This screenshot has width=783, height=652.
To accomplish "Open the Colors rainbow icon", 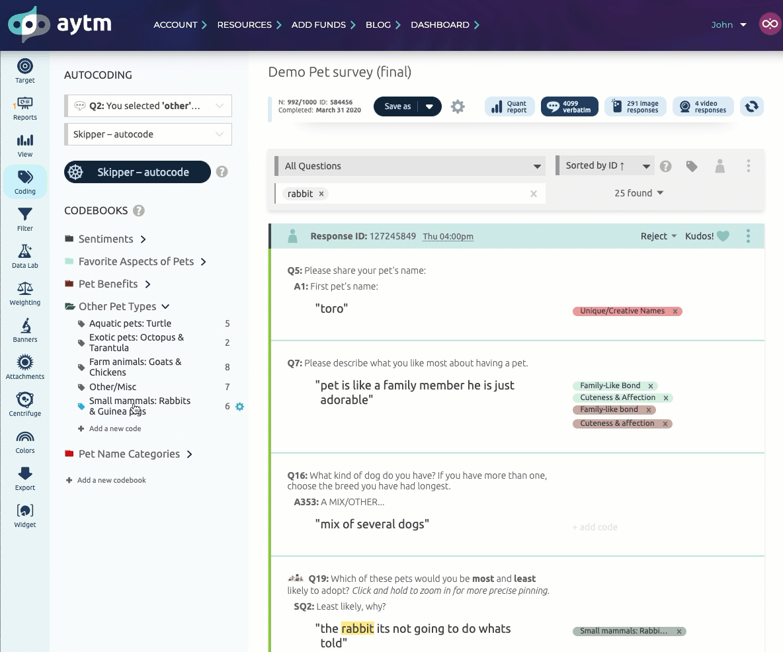I will [x=25, y=441].
